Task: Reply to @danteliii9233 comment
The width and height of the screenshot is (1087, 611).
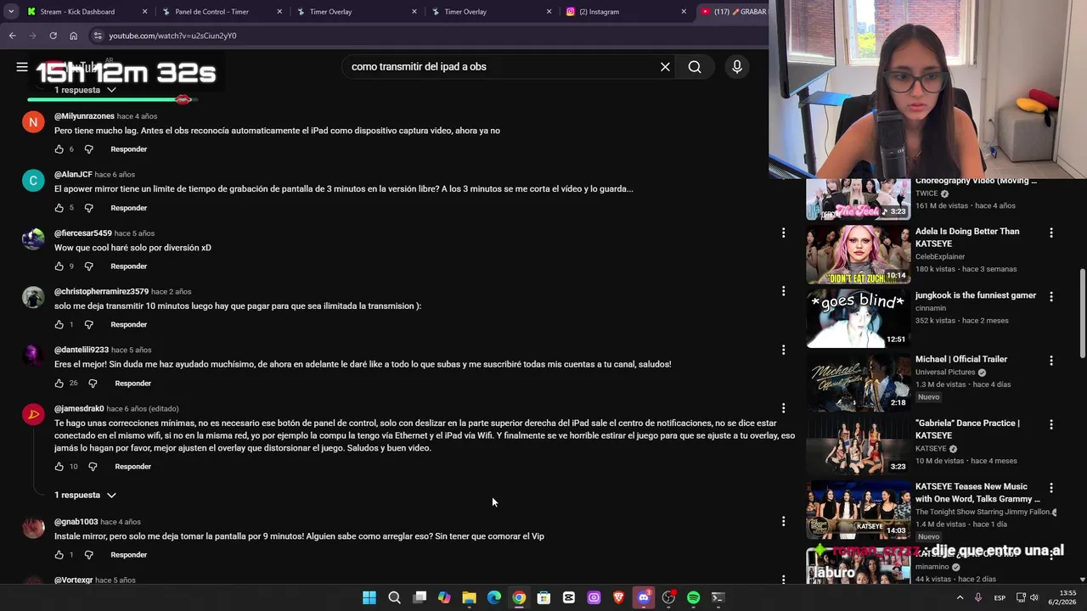Action: (132, 384)
